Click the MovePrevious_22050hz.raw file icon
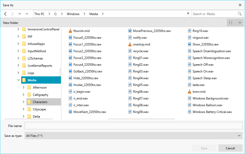245x154 pixels. (x=130, y=31)
